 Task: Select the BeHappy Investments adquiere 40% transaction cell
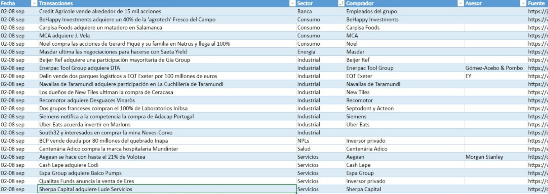(167, 19)
